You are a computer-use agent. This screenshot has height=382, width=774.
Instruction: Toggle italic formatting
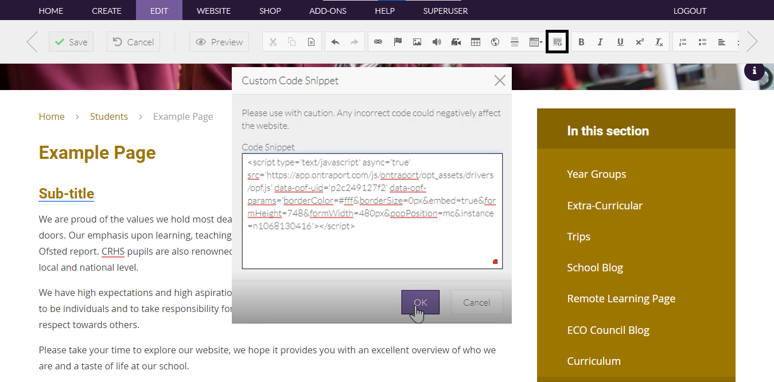tap(600, 41)
